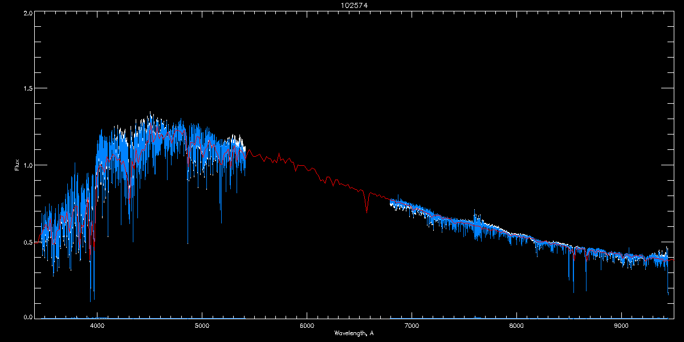Click the 9000 wavelength tick label
Screen dimensions: 684x342
coord(621,326)
